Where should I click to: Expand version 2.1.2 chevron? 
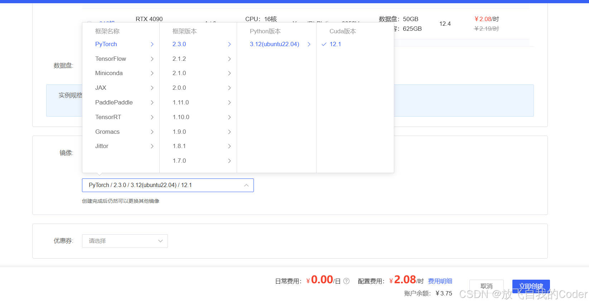[x=230, y=59]
